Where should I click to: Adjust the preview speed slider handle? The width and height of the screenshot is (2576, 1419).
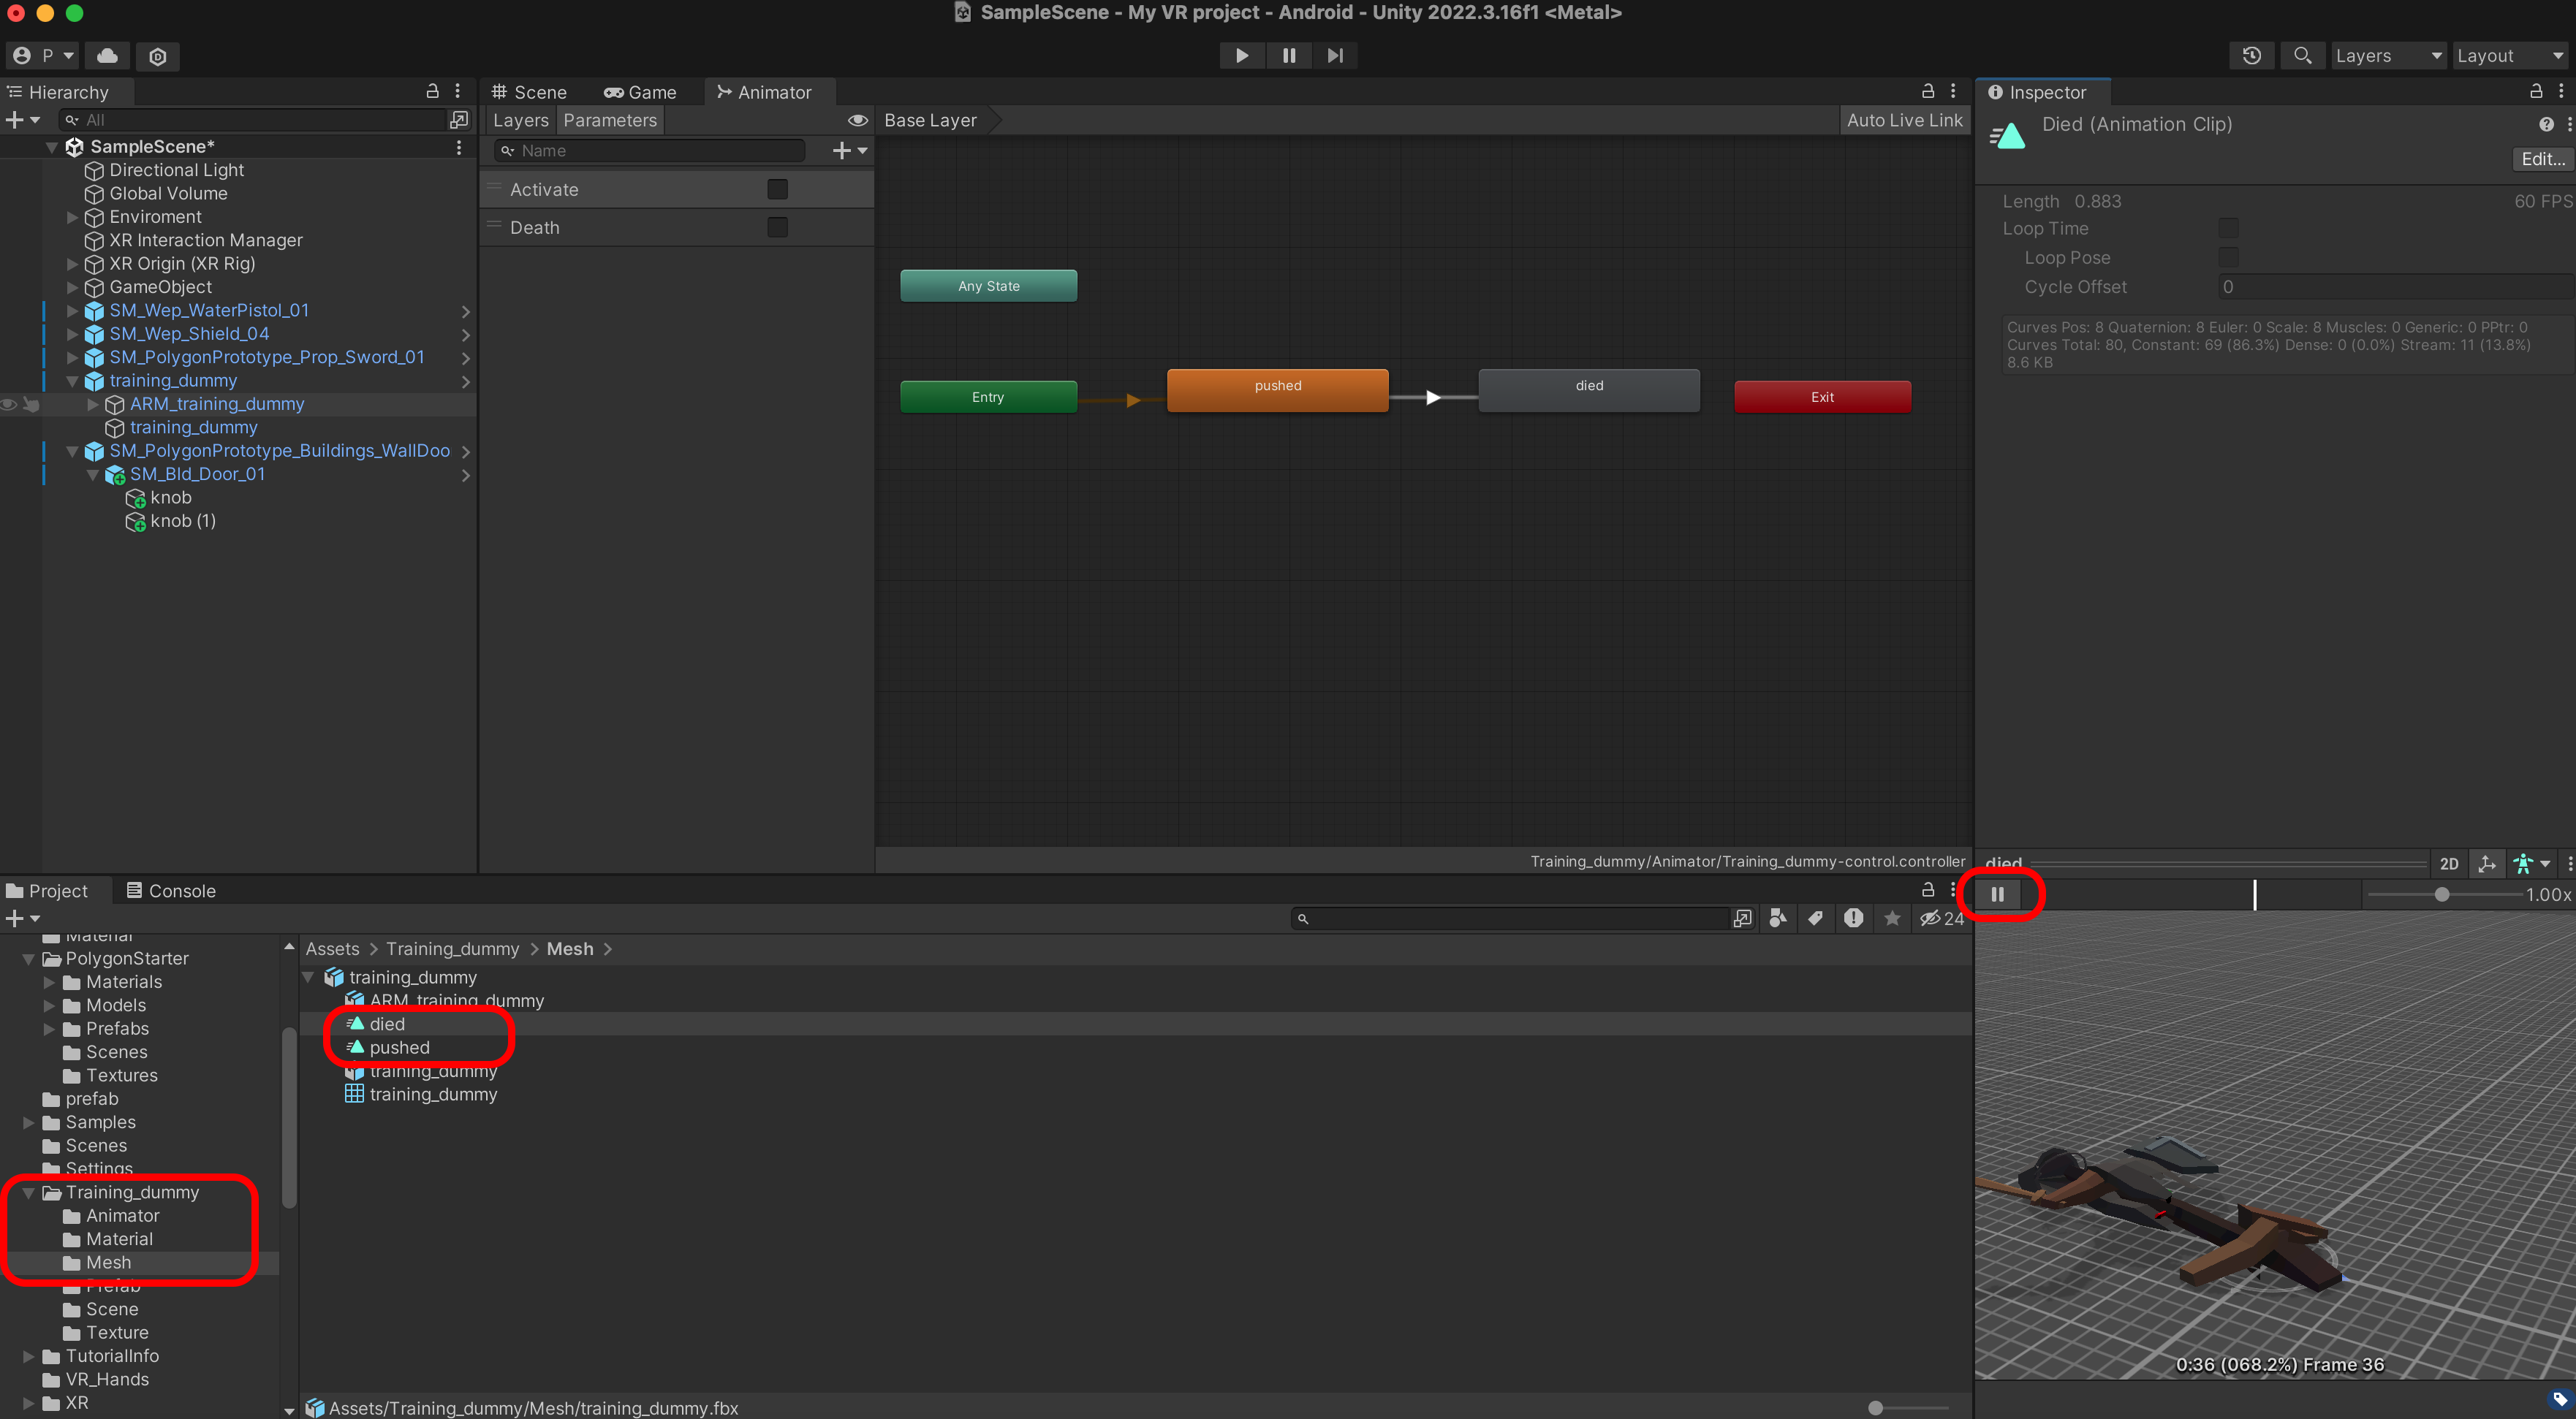pos(2441,894)
